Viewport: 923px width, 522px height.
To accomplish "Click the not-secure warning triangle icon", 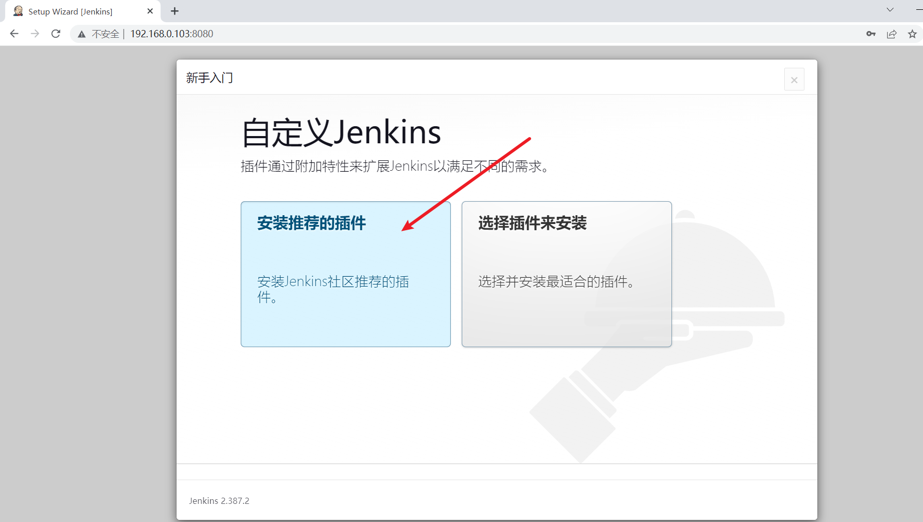I will click(x=82, y=34).
